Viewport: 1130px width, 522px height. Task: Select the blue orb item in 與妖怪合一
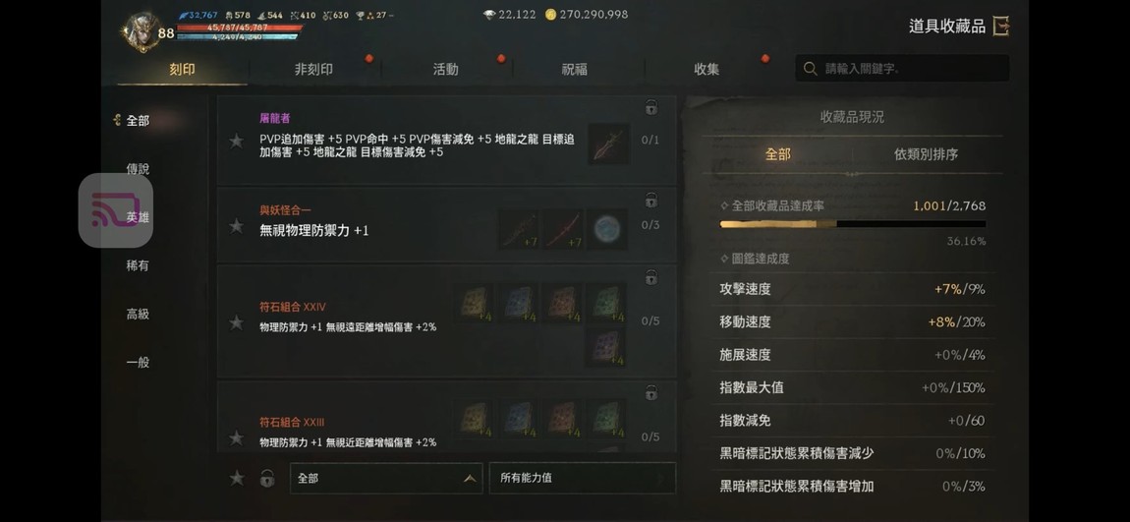coord(606,229)
